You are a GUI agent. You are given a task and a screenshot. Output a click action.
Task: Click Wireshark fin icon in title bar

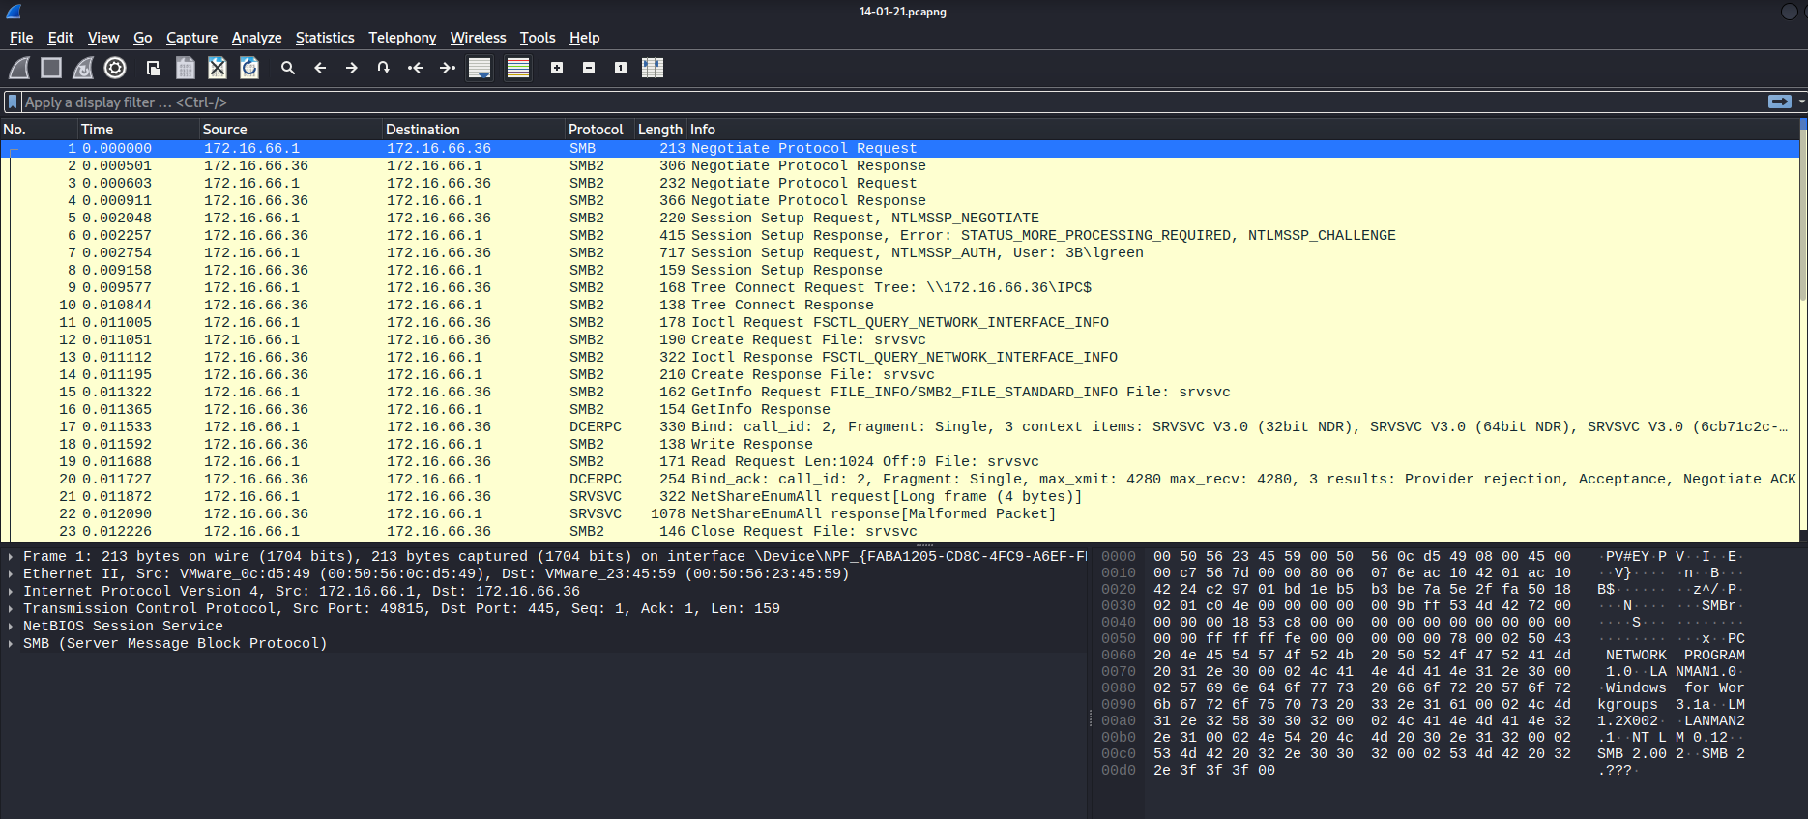coord(14,12)
